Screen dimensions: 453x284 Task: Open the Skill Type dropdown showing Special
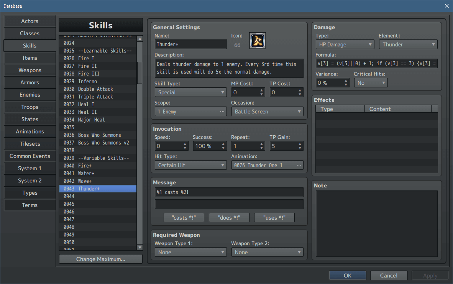click(190, 92)
